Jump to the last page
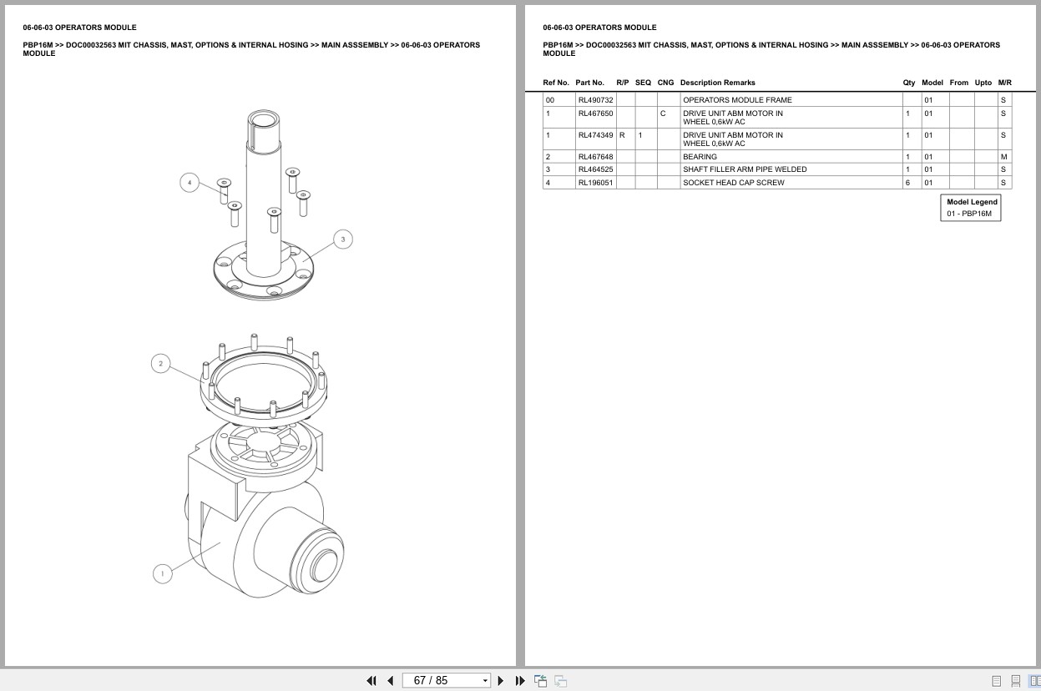1041x691 pixels. pyautogui.click(x=520, y=681)
